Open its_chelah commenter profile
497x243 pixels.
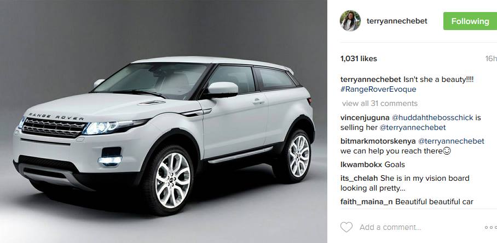click(360, 179)
